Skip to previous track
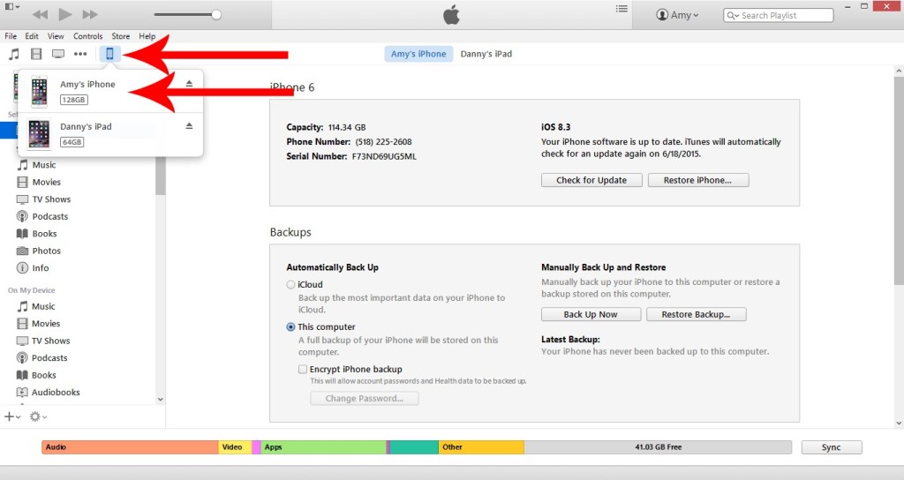Viewport: 904px width, 480px height. click(41, 14)
